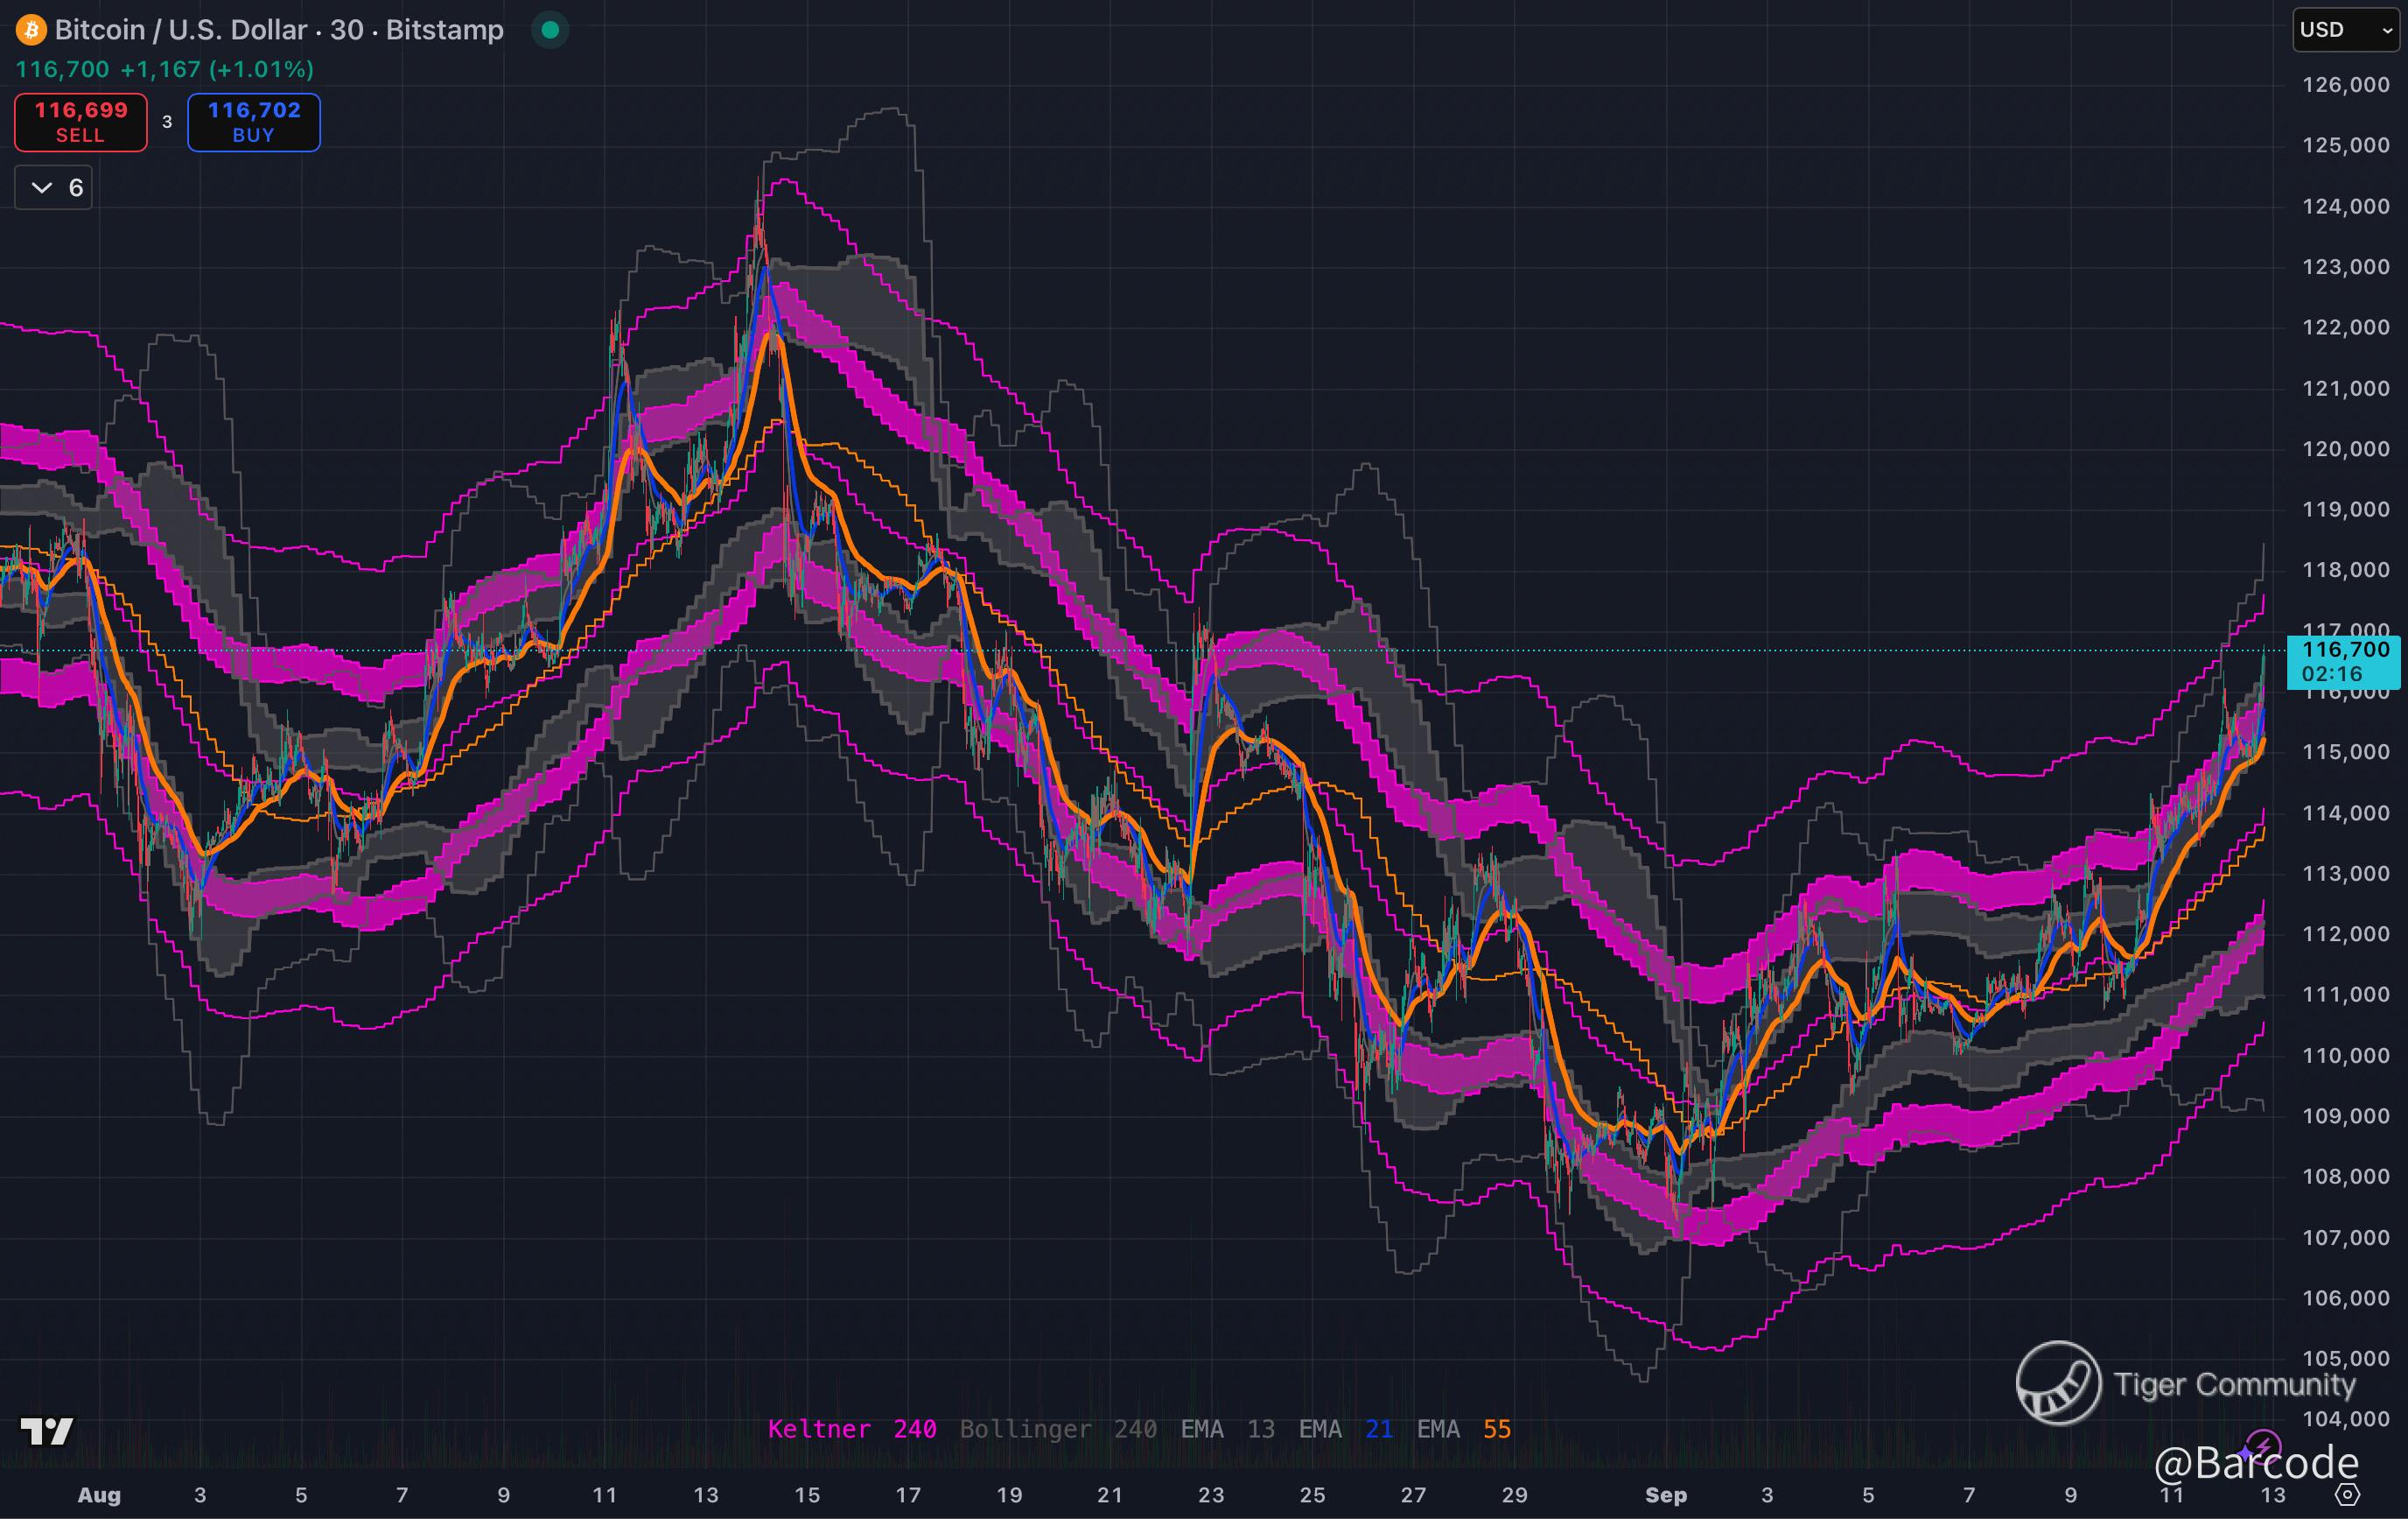Screen dimensions: 2408x1519
Task: Click the Bollinger 240 legend label
Action: point(1058,1429)
